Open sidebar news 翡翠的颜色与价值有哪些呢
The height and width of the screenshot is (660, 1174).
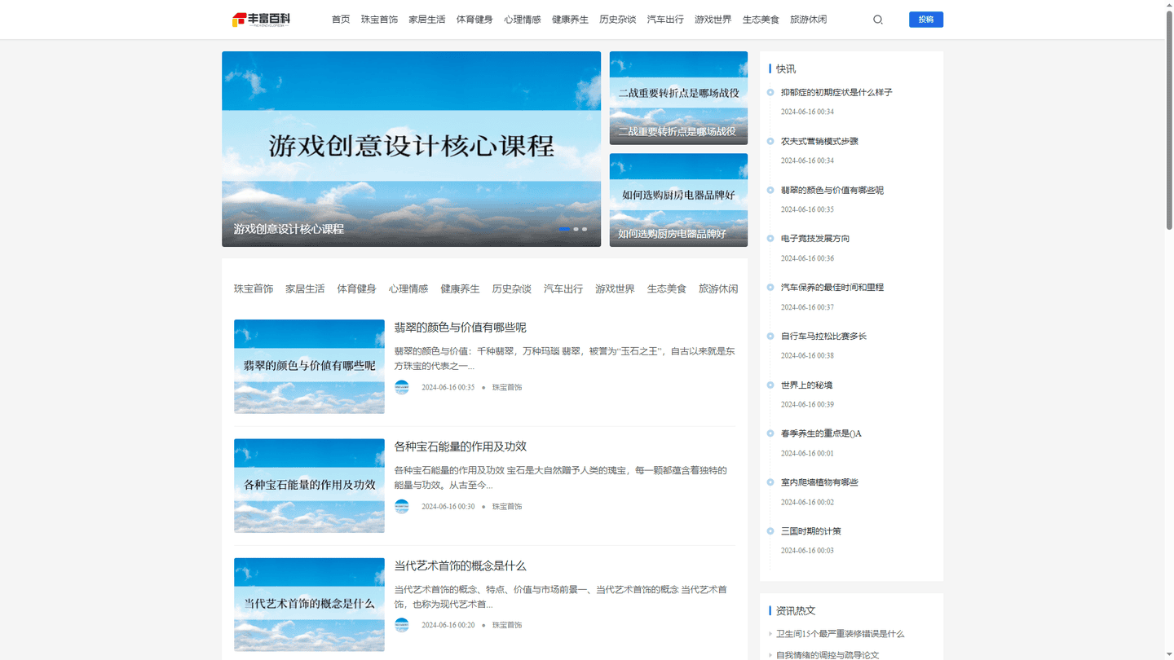(832, 191)
